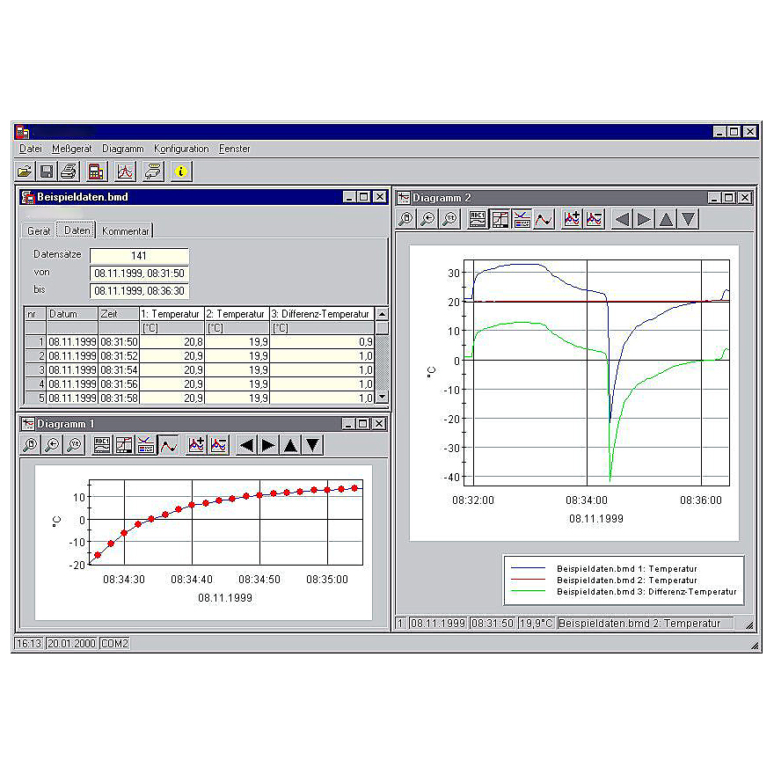Toggle the grid display in Diagramm 2
Viewport: 774px width, 774px height.
click(x=500, y=220)
